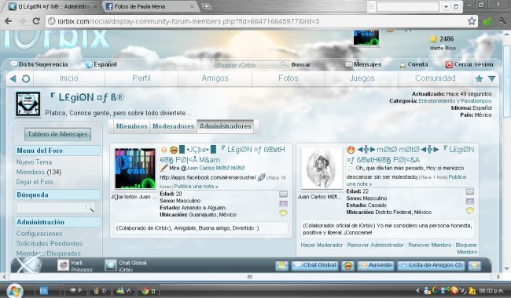This screenshot has height=298, width=511.
Task: Reload the page with browser refresh icon
Action: coord(36,21)
